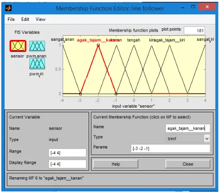Click the 'input variable "sensor"' axis label

point(133,106)
